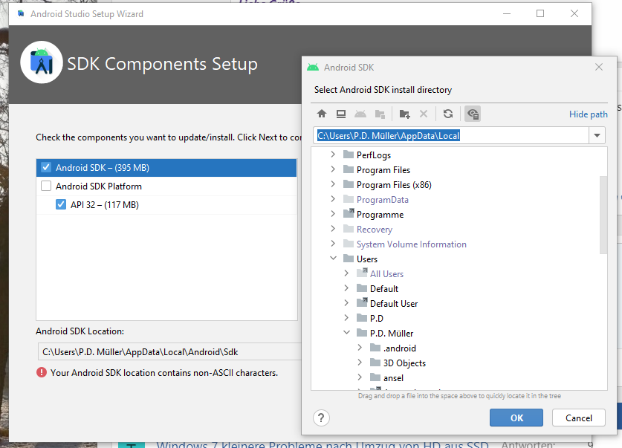The width and height of the screenshot is (622, 448).
Task: Select the Programme tree entry
Action: pyautogui.click(x=380, y=215)
